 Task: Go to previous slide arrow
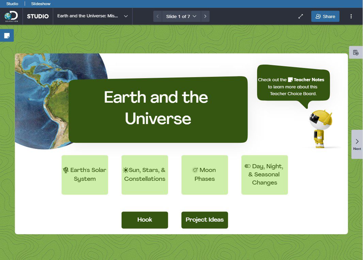(157, 16)
